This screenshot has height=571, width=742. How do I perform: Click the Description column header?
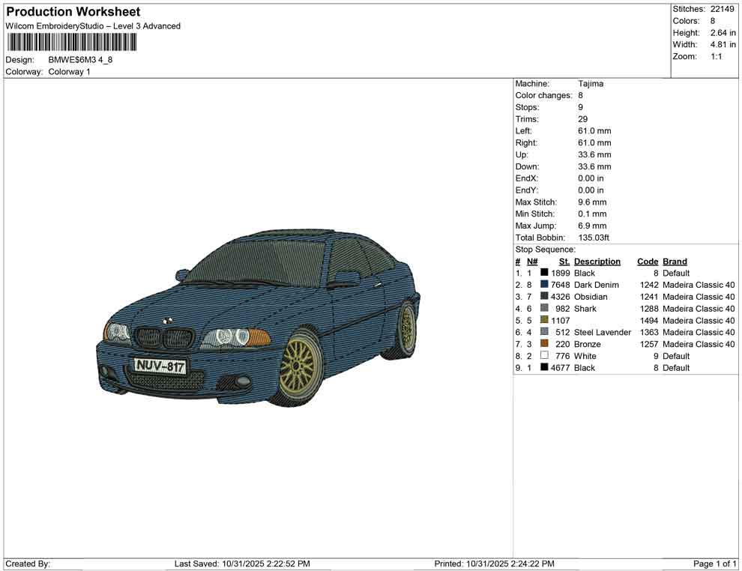(597, 261)
